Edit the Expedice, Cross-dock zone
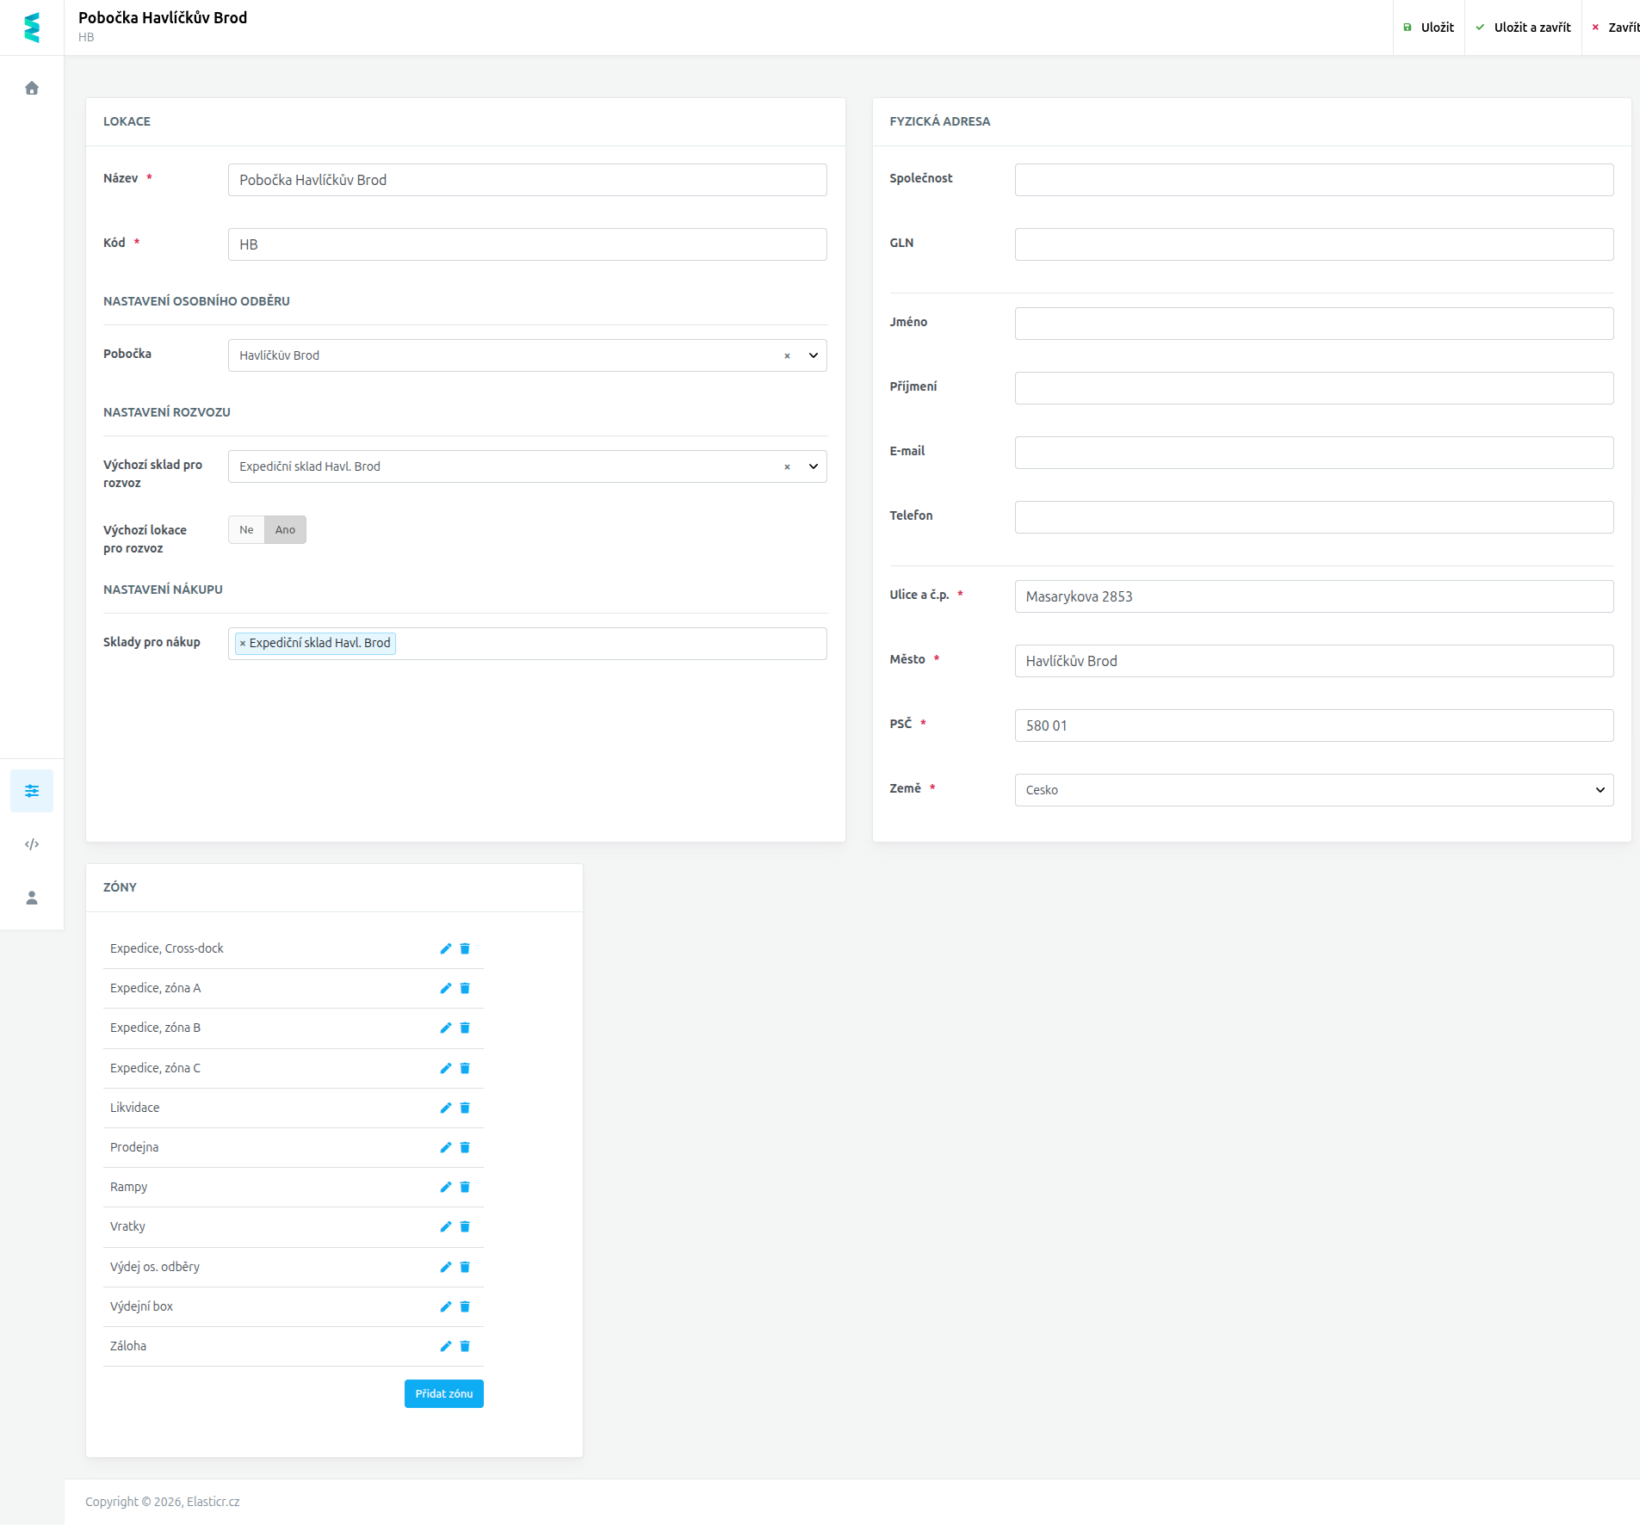The image size is (1640, 1525). click(446, 948)
